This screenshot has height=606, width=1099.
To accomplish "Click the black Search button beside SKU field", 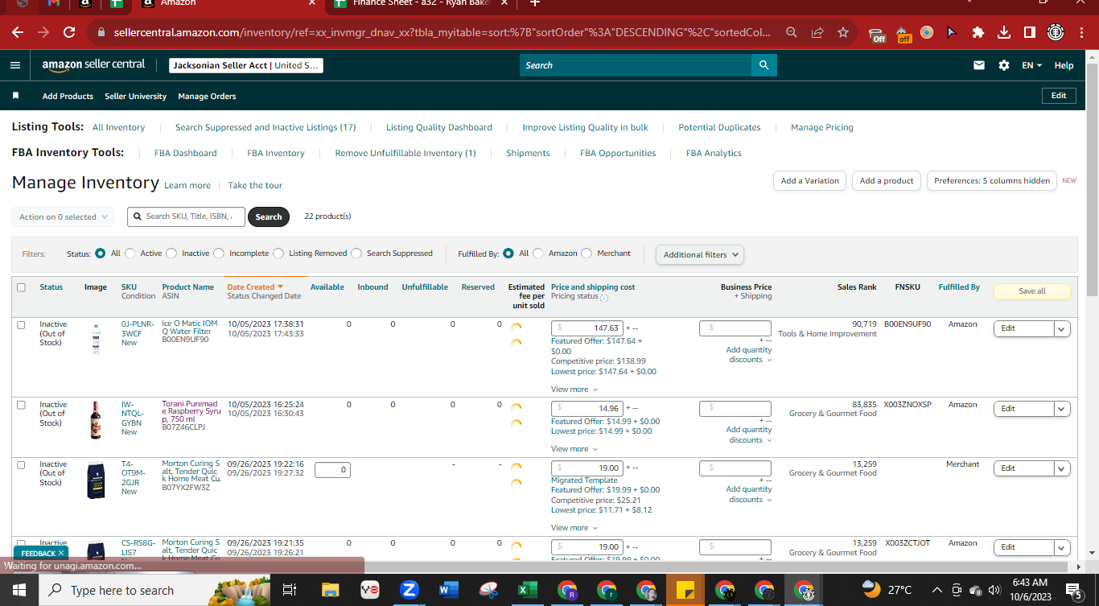I will click(x=269, y=216).
